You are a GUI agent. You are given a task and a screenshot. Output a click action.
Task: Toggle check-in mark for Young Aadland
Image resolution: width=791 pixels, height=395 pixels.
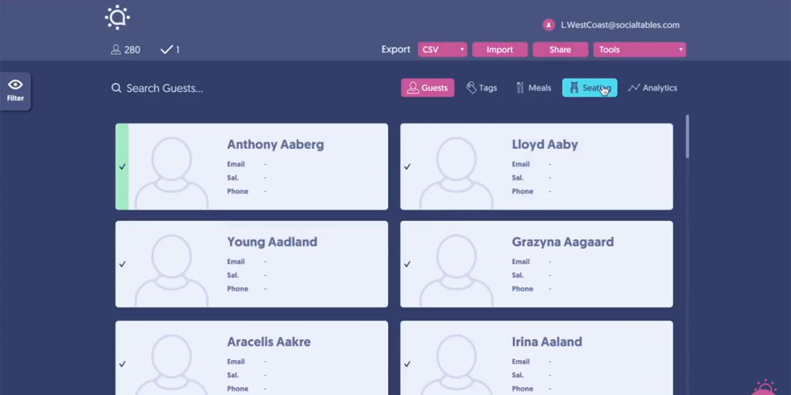(x=122, y=264)
